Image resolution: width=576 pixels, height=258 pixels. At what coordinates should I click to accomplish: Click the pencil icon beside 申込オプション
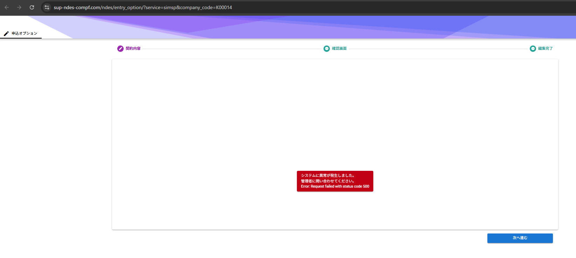6,34
